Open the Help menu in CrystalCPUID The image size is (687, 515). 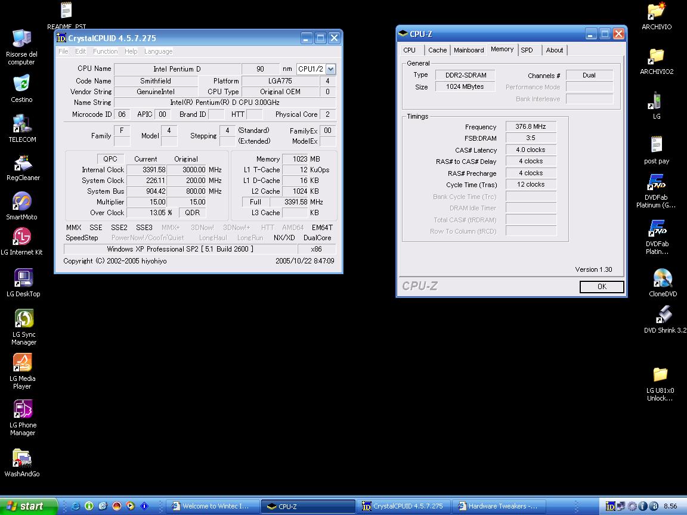[x=131, y=51]
